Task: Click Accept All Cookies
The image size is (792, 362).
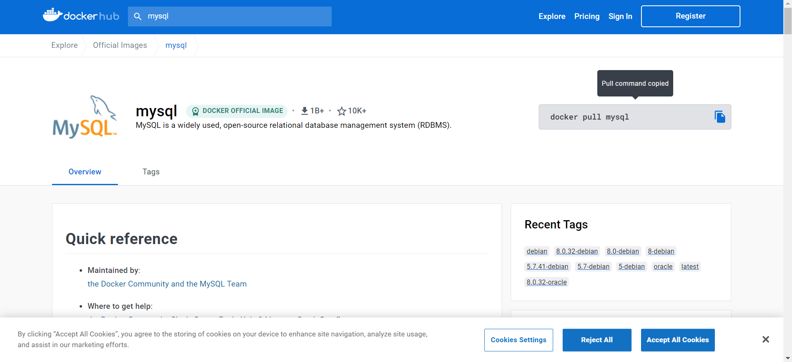Action: [x=678, y=340]
